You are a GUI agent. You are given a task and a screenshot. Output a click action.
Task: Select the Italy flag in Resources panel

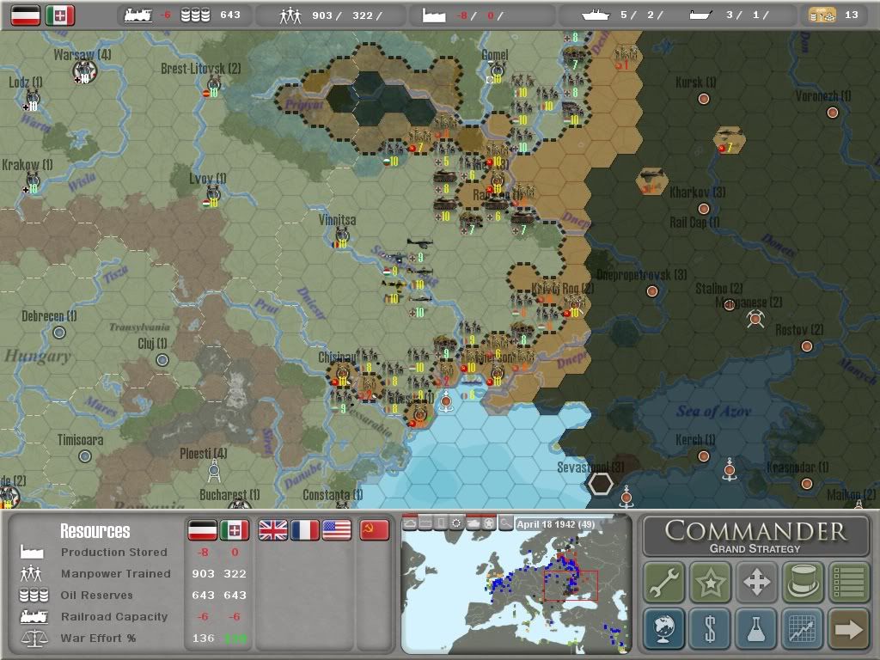pos(234,529)
